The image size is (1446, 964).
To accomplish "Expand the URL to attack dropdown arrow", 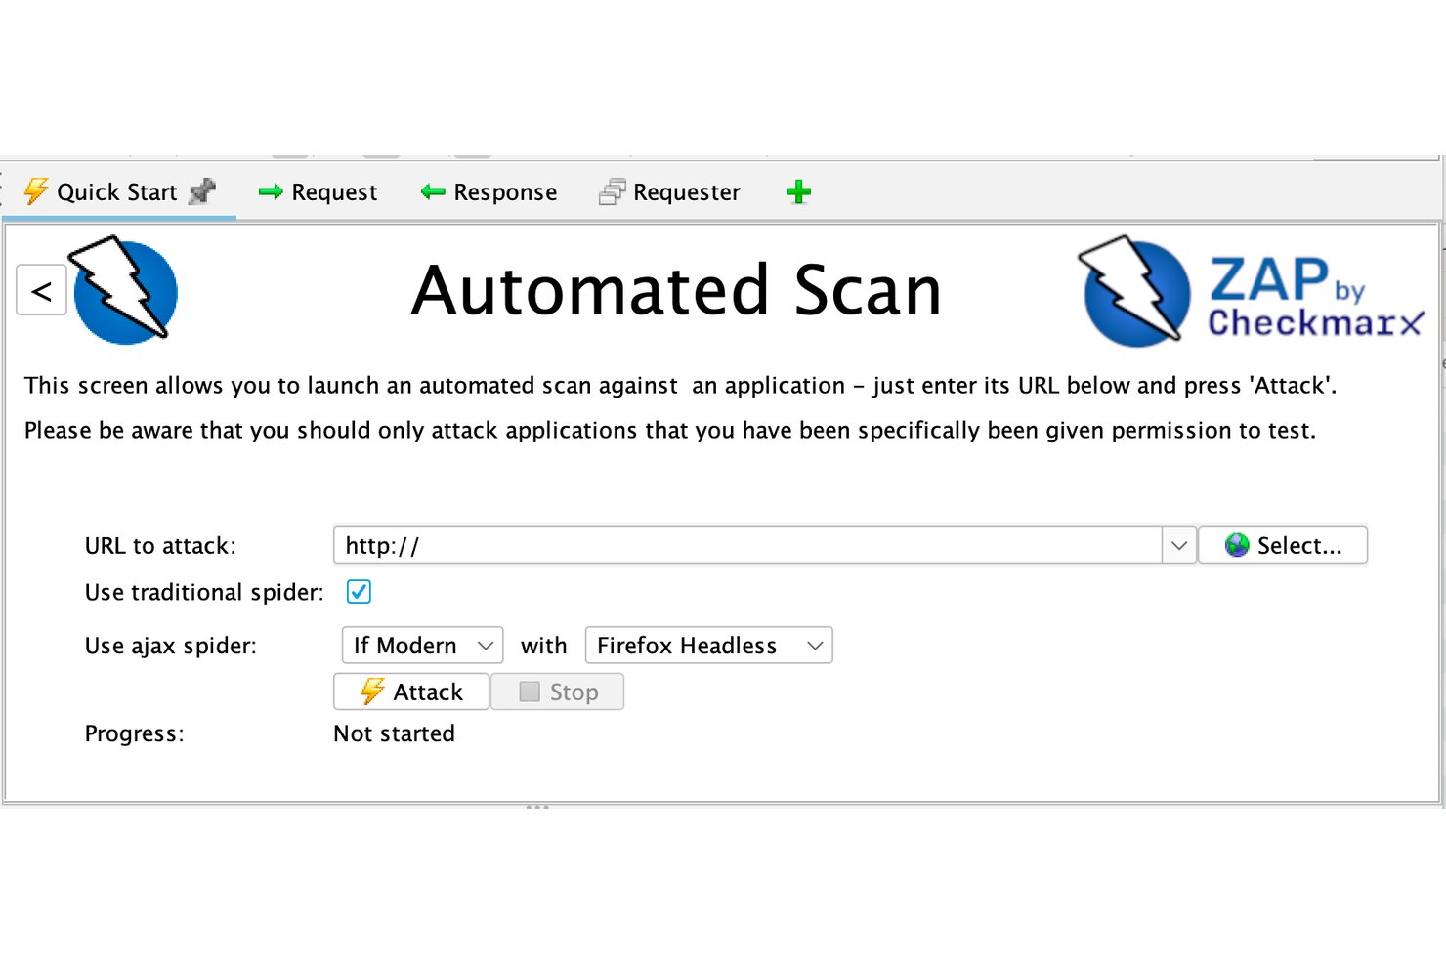I will (x=1178, y=545).
